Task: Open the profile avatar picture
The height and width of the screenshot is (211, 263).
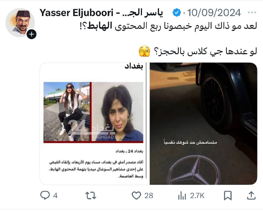Action: pyautogui.click(x=20, y=23)
